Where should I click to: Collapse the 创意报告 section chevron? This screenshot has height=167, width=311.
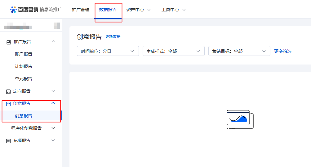(53, 103)
